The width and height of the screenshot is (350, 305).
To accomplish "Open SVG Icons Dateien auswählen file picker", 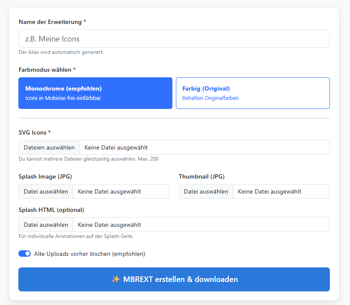I will coord(49,147).
